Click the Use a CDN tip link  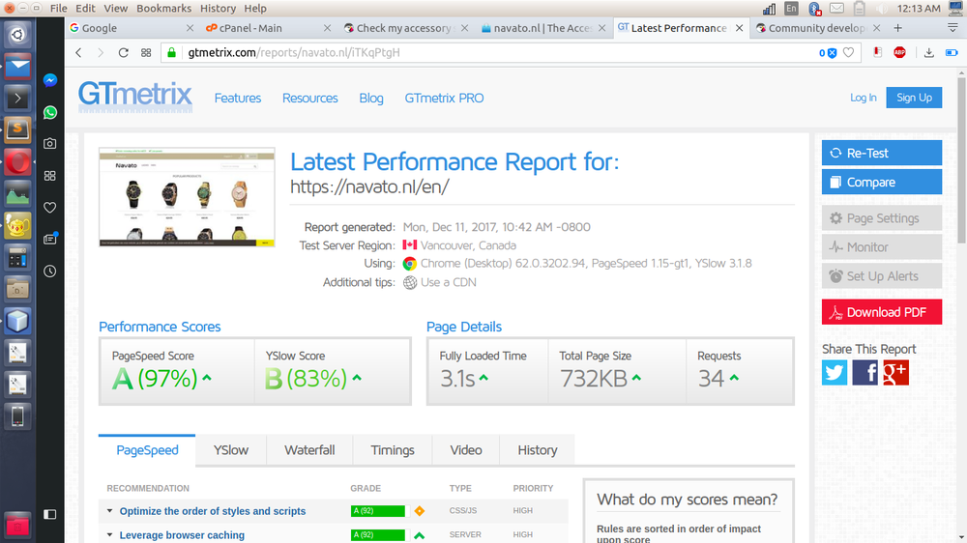pos(449,282)
